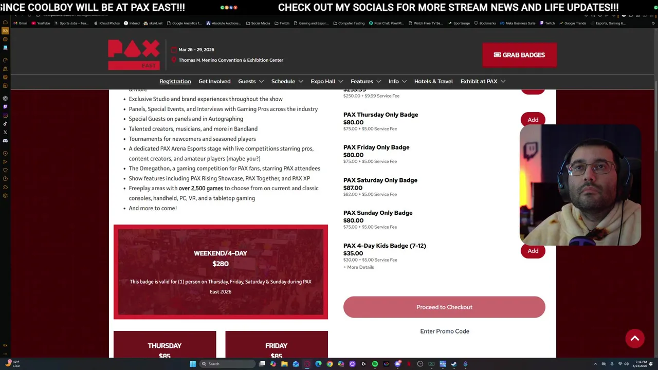This screenshot has width=658, height=370.
Task: Open the sidebar history clock icon
Action: coord(5,178)
